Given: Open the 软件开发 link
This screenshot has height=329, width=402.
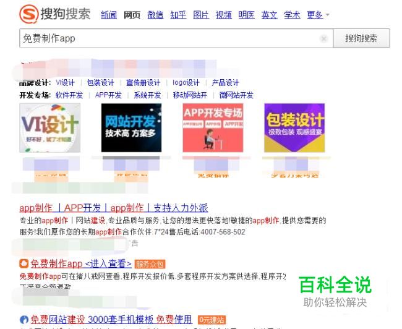Looking at the screenshot, I should click(69, 95).
